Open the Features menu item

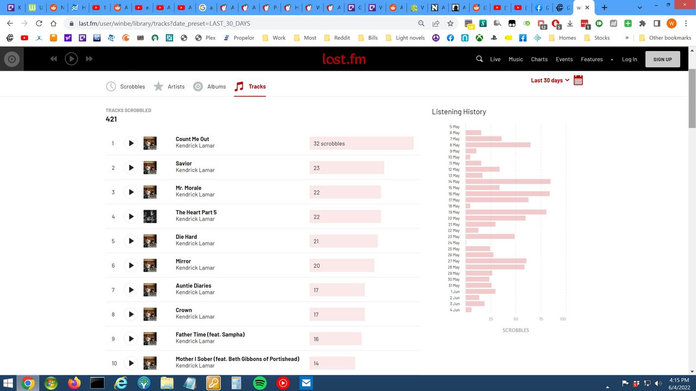[592, 59]
